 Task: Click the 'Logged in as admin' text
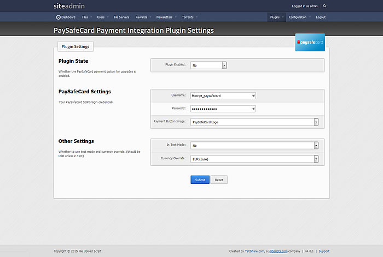(305, 6)
